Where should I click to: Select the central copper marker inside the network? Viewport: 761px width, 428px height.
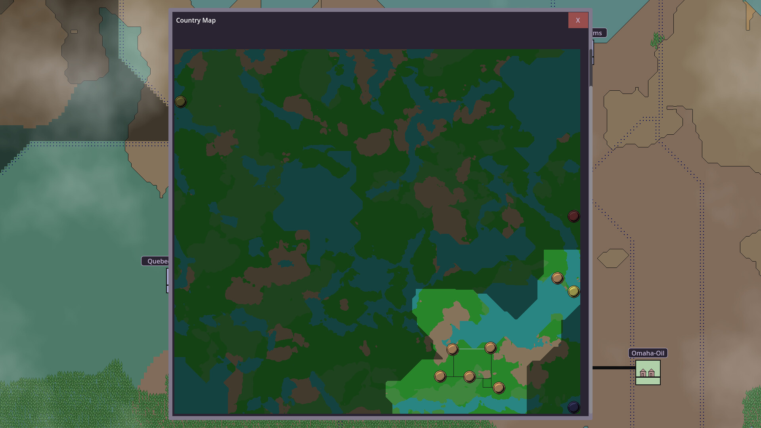(469, 376)
